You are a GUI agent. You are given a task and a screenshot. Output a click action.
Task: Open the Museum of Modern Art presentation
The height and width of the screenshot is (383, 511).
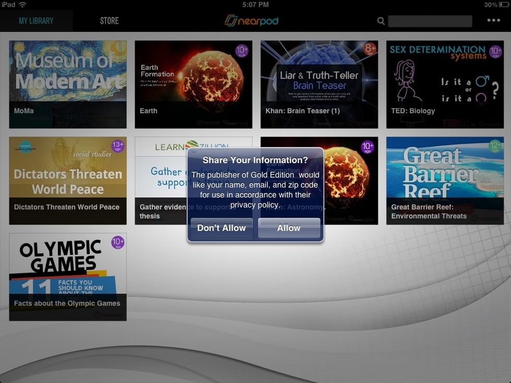tap(67, 83)
